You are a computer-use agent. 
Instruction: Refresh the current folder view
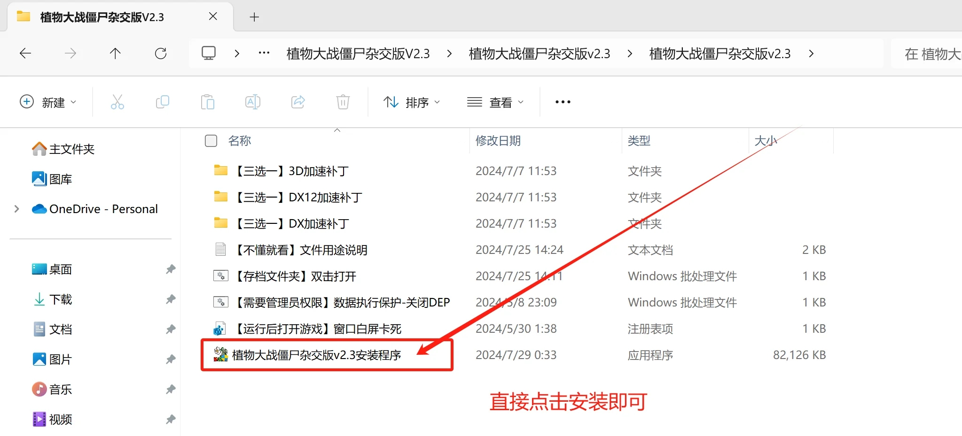point(161,54)
